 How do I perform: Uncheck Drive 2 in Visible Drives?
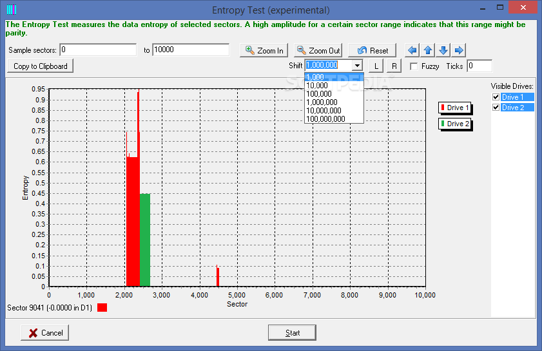tap(496, 108)
